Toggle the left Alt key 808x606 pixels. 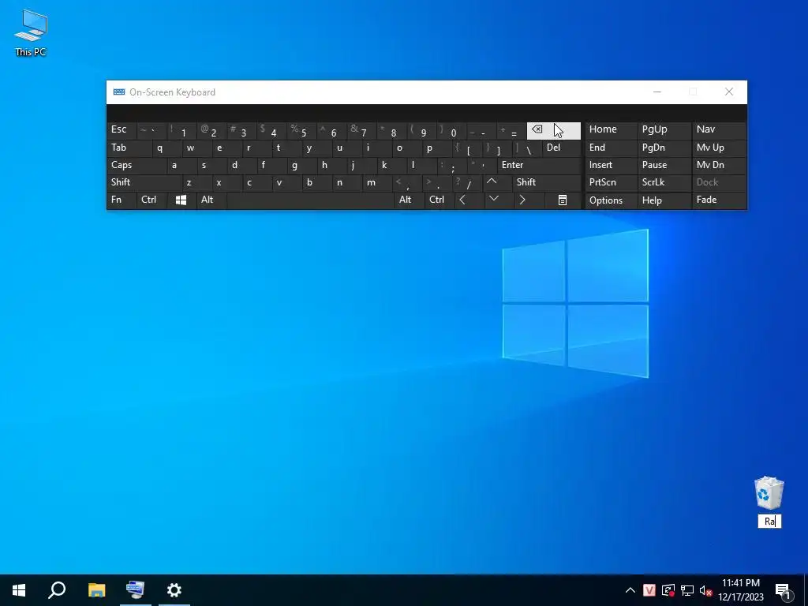point(211,200)
